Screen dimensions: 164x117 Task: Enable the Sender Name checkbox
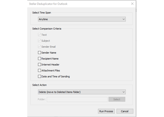pos(39,53)
